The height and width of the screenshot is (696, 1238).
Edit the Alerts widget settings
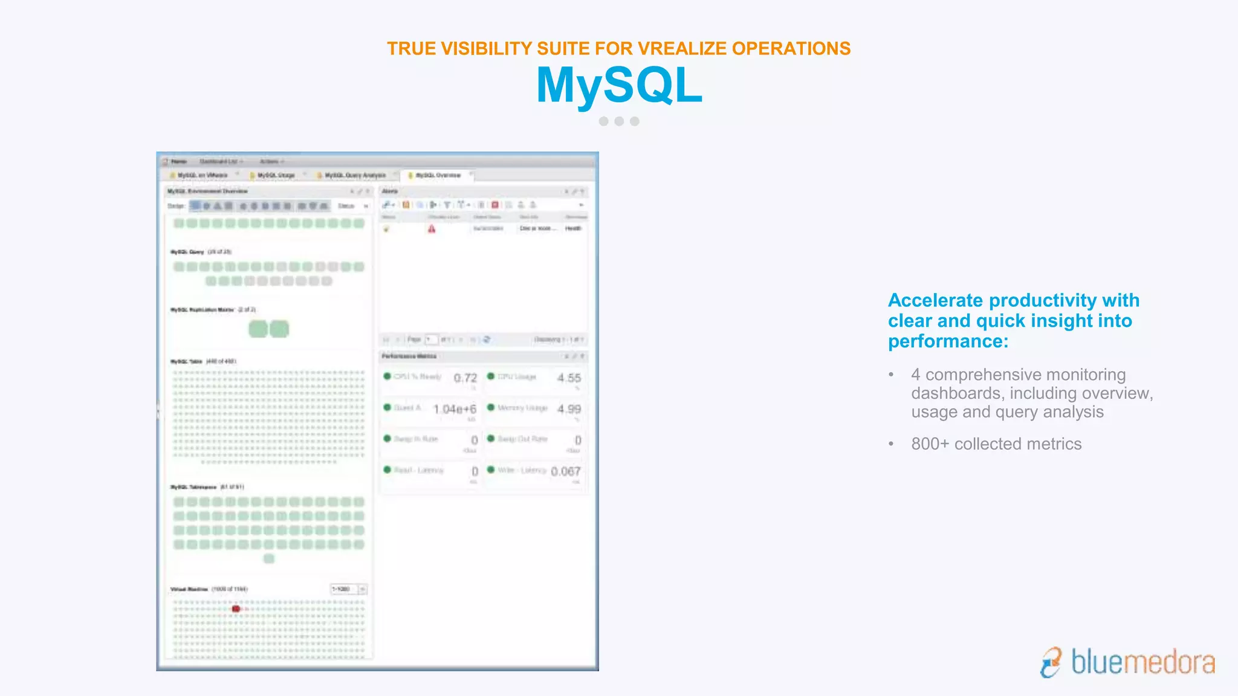tap(574, 192)
